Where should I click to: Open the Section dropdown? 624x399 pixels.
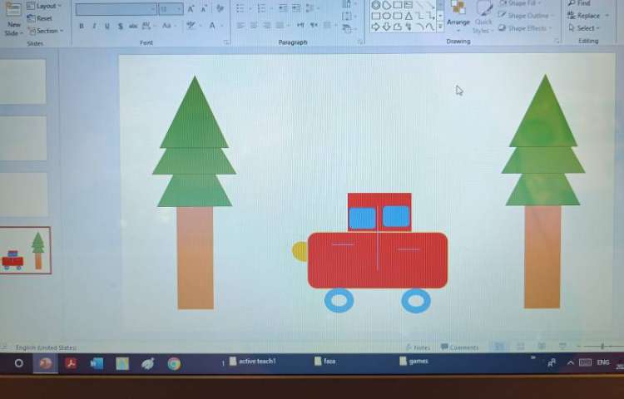pyautogui.click(x=45, y=31)
